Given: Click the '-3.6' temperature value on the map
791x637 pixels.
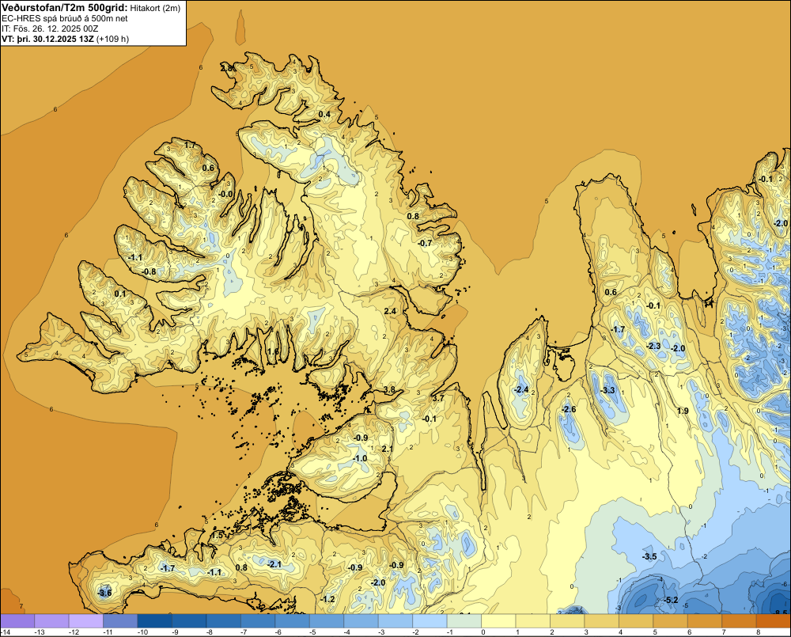Looking at the screenshot, I should (104, 593).
